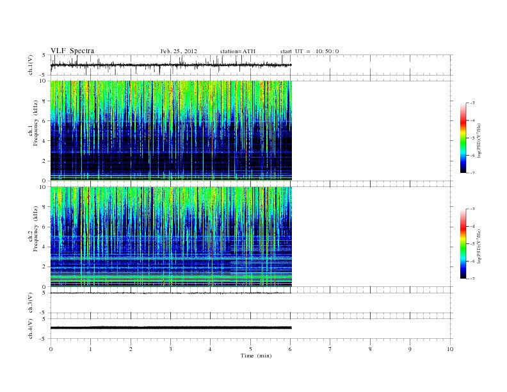Click the "0" tick on the Time axis
Image resolution: width=507 pixels, height=392 pixels.
(x=51, y=349)
